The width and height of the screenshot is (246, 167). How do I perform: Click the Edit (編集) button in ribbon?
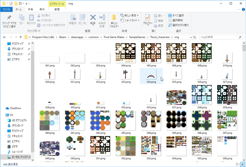click(158, 20)
